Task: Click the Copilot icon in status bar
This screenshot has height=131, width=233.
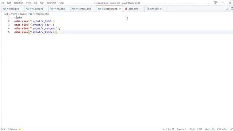Action: pos(213,129)
